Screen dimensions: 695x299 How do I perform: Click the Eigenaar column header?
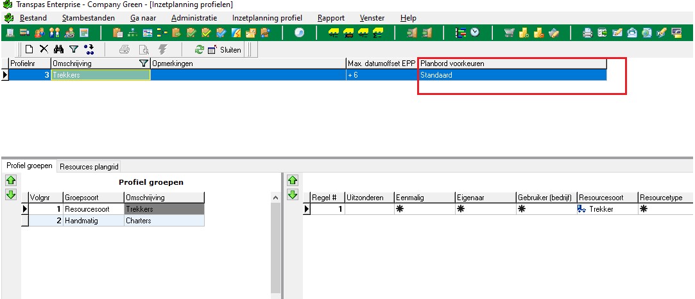(x=485, y=198)
